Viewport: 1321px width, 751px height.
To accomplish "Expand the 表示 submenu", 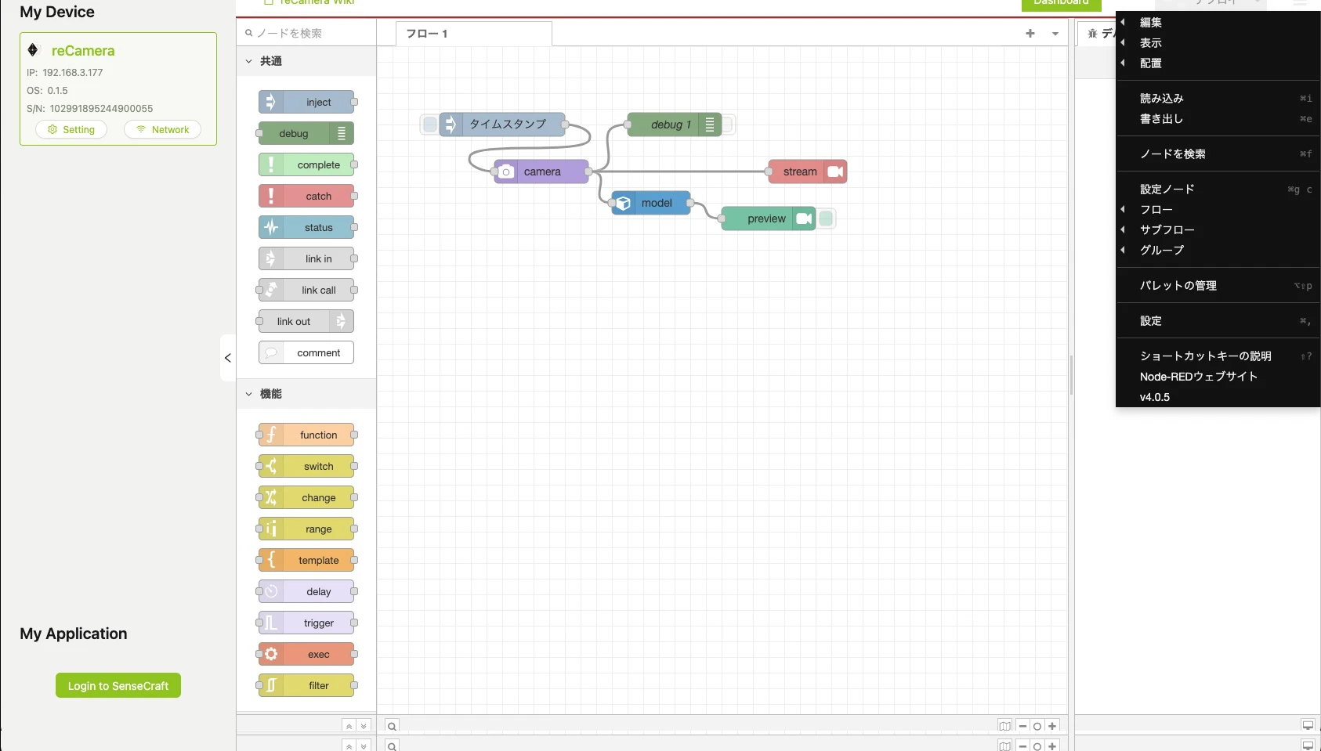I will click(x=1218, y=43).
